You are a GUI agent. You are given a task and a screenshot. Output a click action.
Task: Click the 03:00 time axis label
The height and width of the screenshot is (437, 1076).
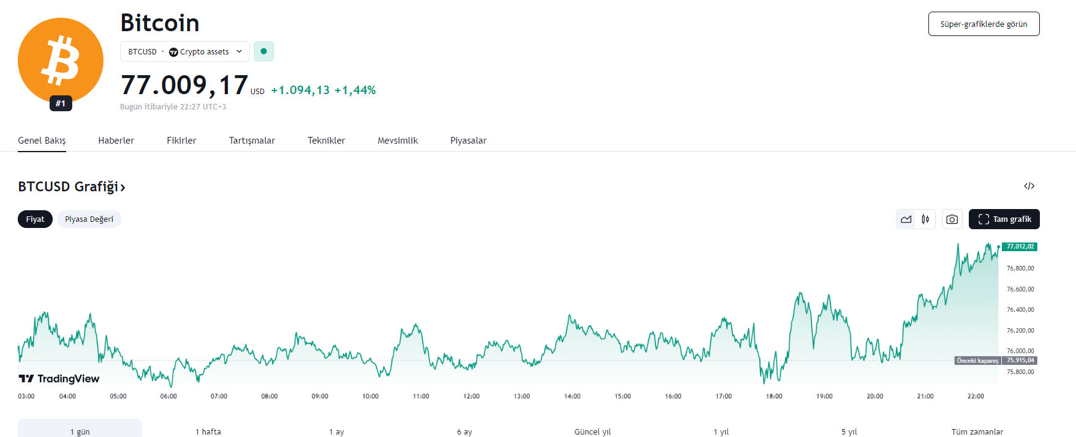tap(26, 397)
